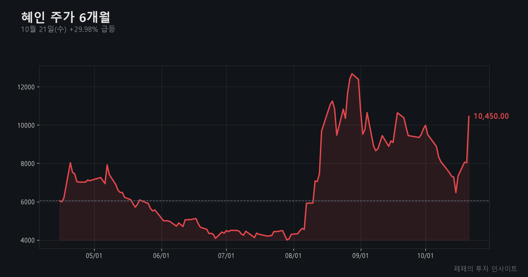Select the x-axis date "05/01"
Viewport: 528px width, 277px height.
[94, 255]
